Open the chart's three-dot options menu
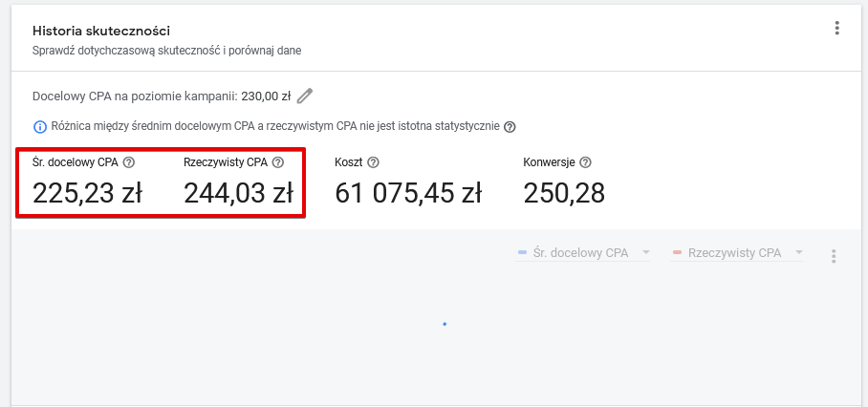The width and height of the screenshot is (868, 407). click(x=834, y=255)
